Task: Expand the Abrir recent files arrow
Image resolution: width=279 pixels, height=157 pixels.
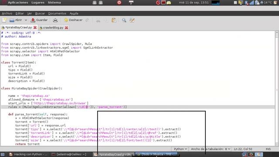Action: click(26, 20)
